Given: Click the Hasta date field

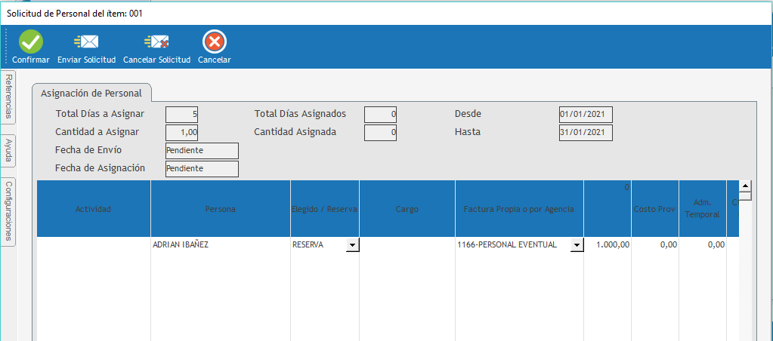Looking at the screenshot, I should tap(586, 133).
